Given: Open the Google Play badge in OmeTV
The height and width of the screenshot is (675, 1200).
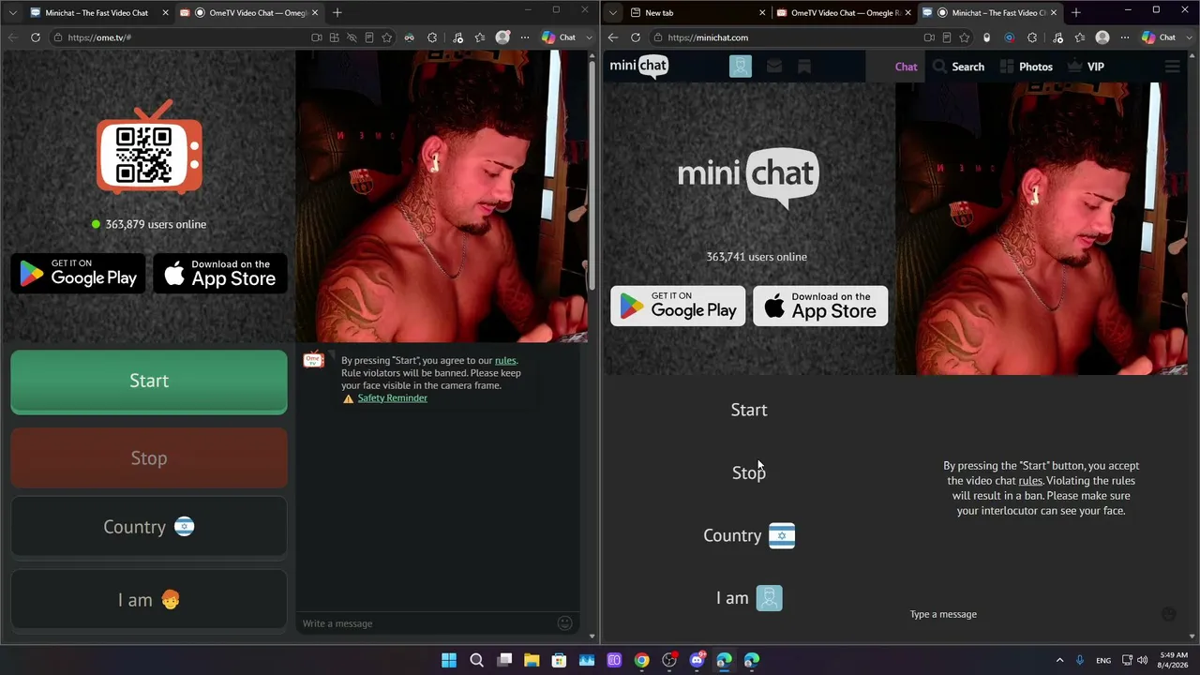Looking at the screenshot, I should (x=79, y=274).
